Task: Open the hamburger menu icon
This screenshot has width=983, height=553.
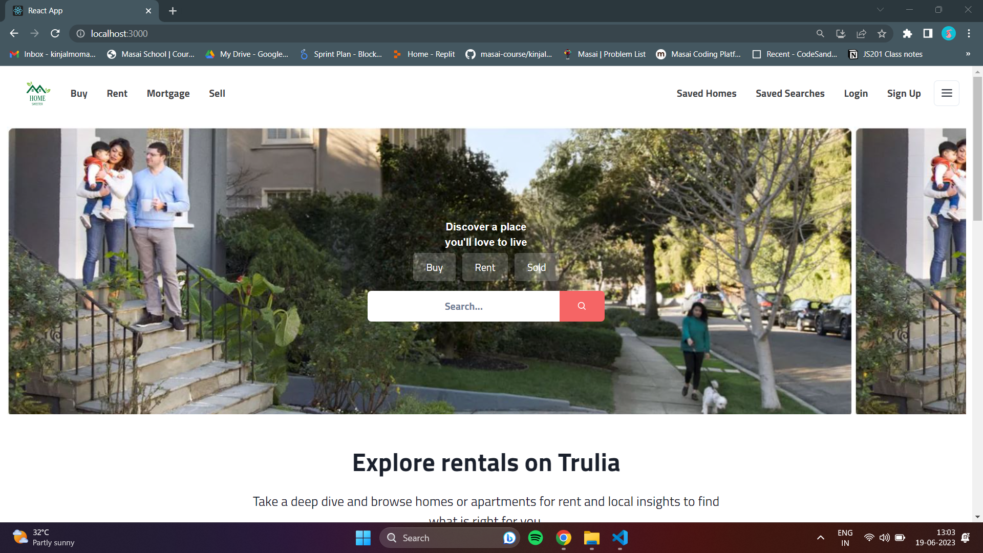Action: pos(947,93)
